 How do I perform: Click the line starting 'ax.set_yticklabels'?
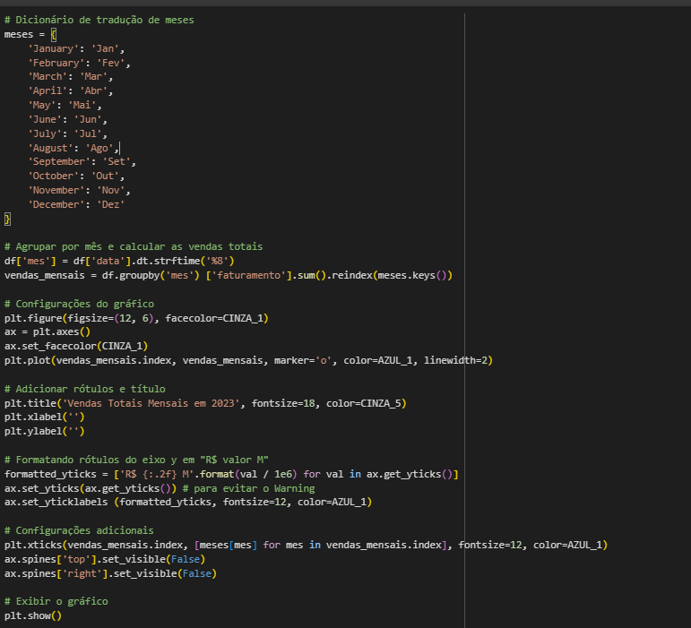click(x=188, y=502)
